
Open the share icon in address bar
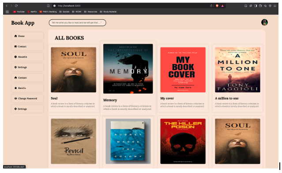211,6
